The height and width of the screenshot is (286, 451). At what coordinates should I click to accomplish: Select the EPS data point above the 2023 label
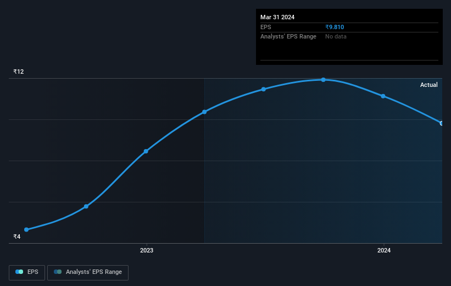coord(146,151)
